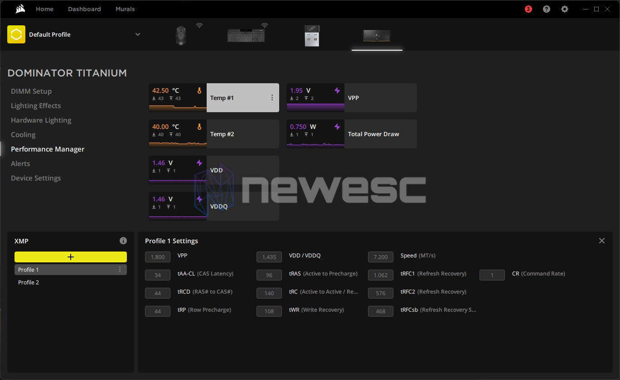Open the Murals tab
The width and height of the screenshot is (620, 380).
click(125, 9)
